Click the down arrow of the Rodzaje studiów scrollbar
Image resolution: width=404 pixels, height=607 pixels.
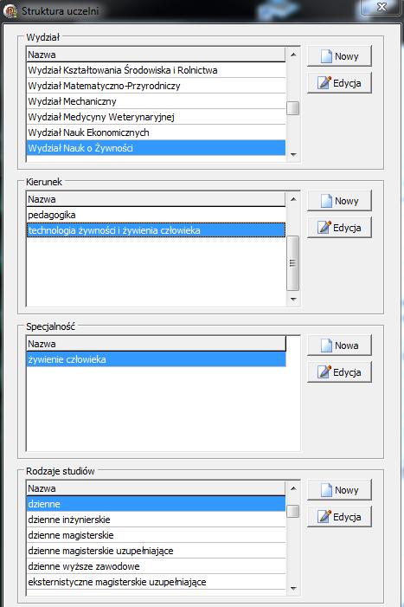click(293, 589)
